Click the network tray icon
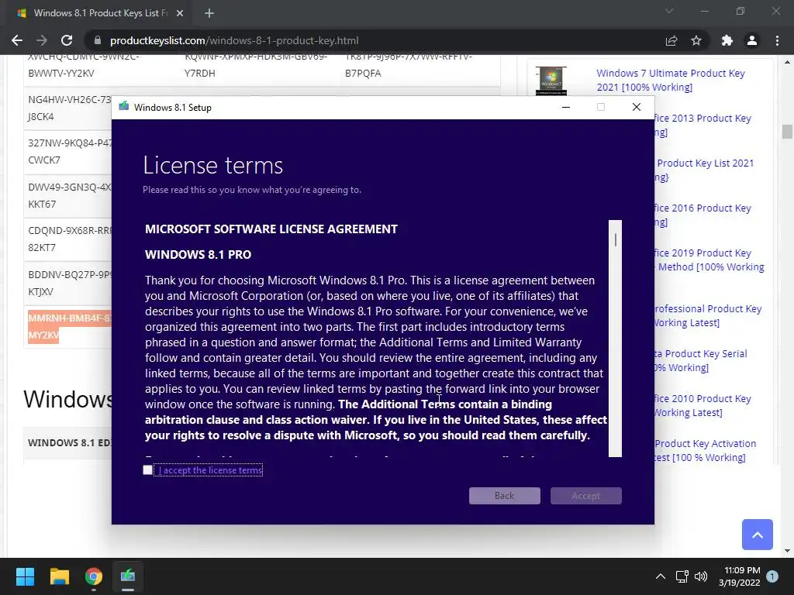The height and width of the screenshot is (595, 794). click(x=682, y=576)
